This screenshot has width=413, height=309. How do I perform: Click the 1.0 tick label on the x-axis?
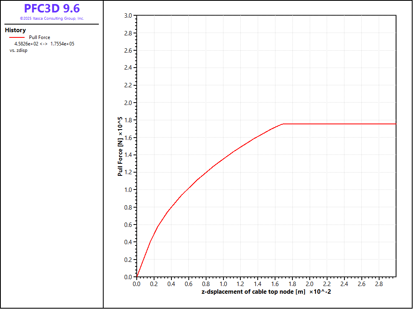tap(223, 284)
